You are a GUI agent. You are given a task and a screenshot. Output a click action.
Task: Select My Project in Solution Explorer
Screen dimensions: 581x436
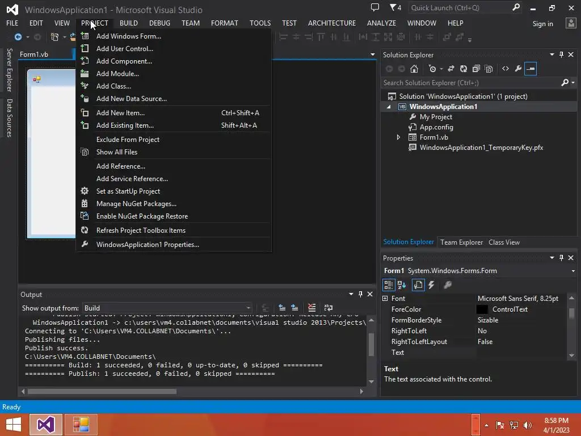(x=436, y=117)
